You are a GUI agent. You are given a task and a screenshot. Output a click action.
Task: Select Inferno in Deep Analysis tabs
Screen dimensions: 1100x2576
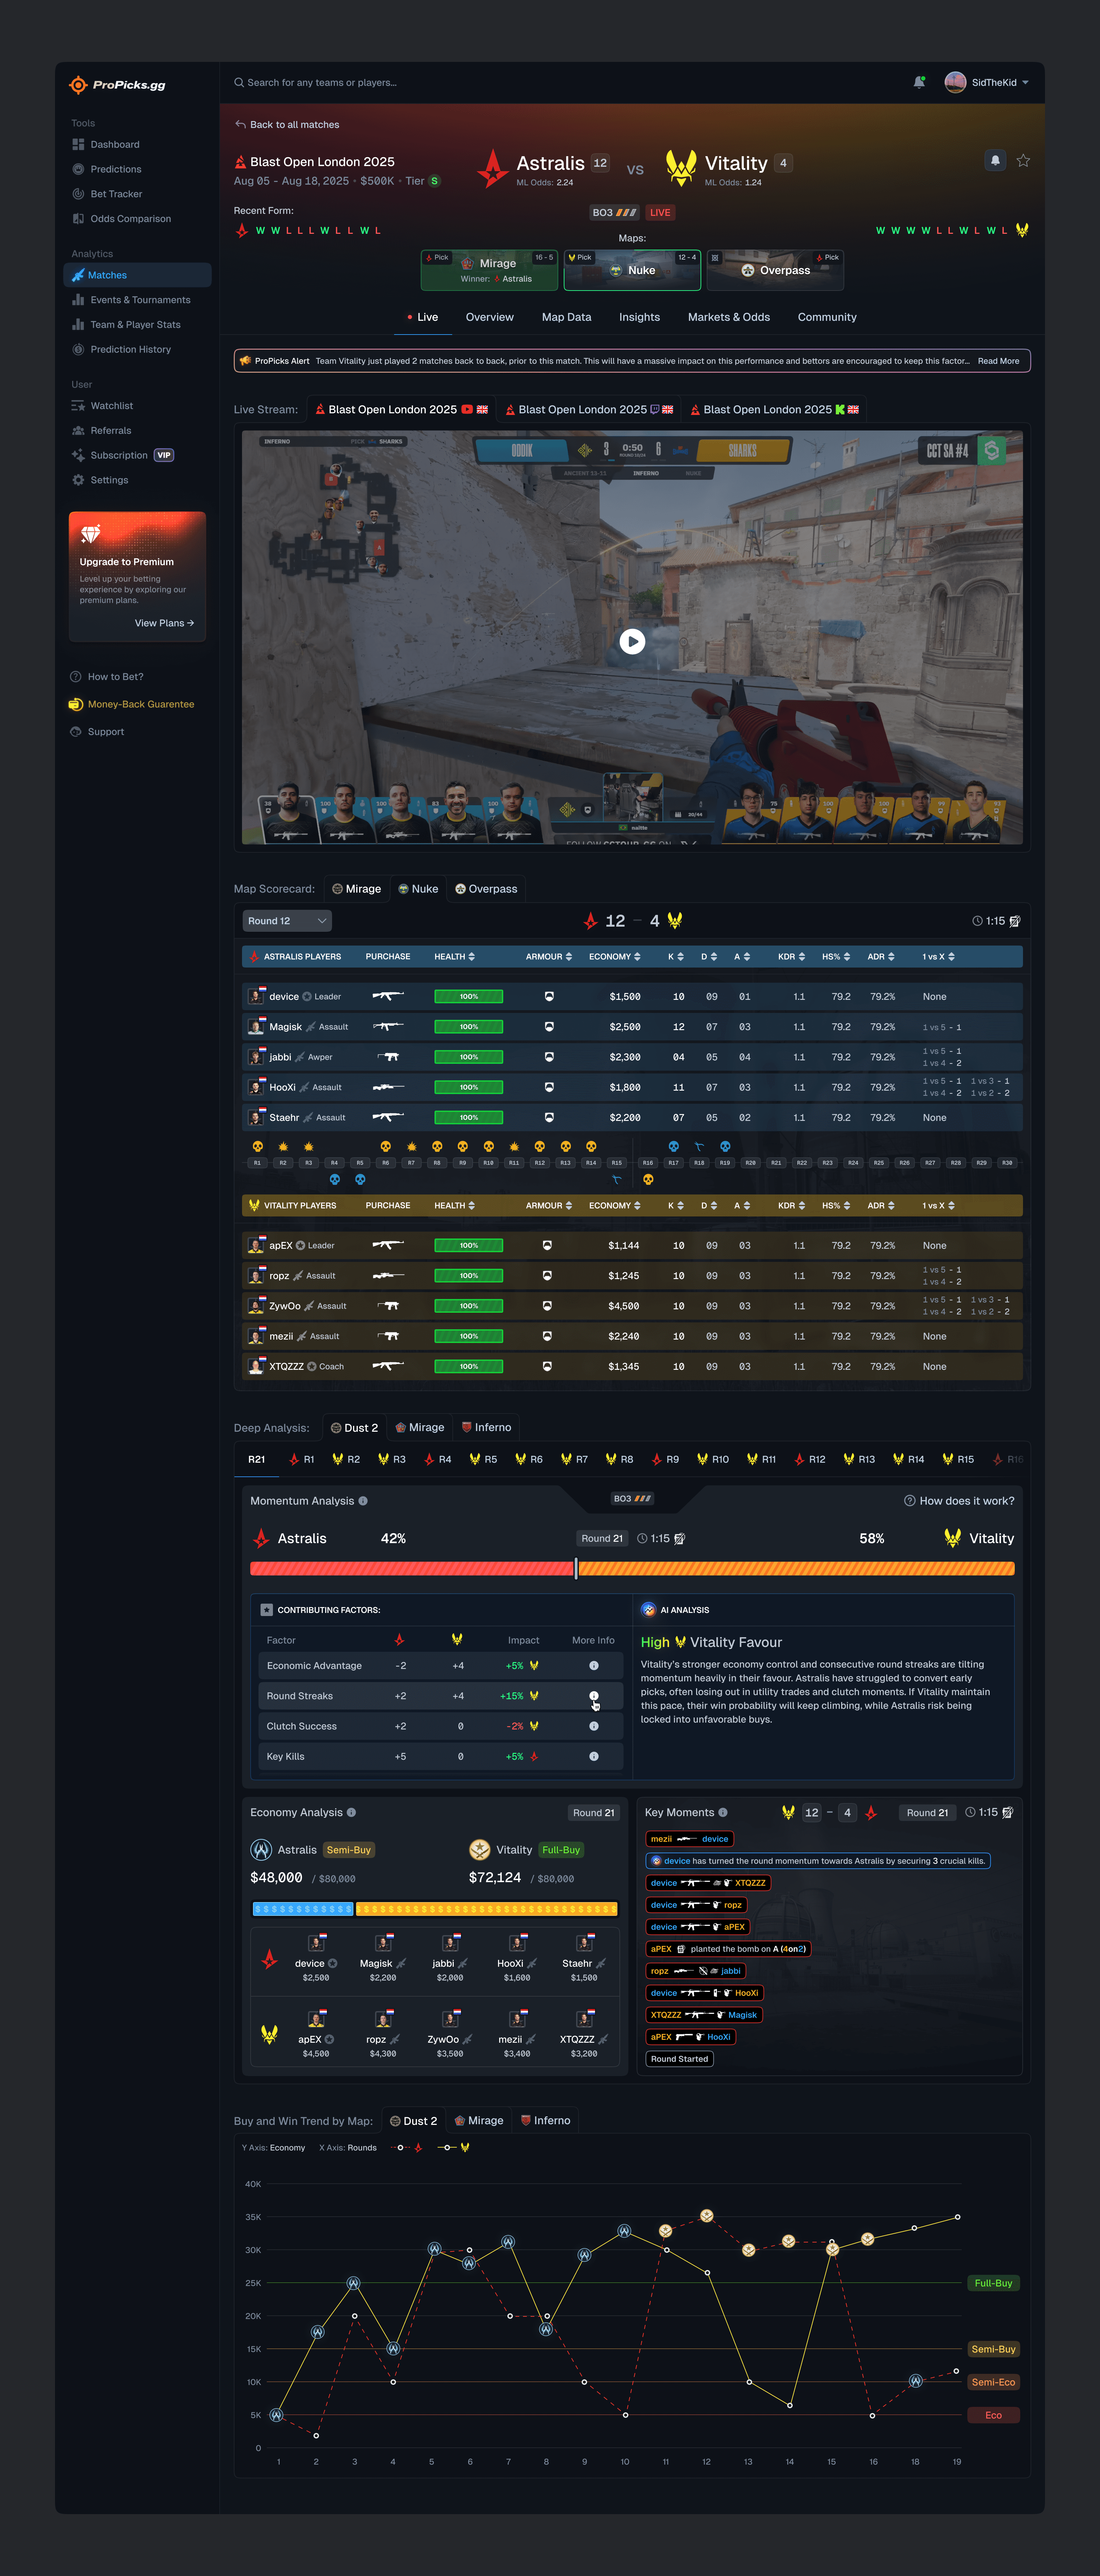(x=486, y=1428)
